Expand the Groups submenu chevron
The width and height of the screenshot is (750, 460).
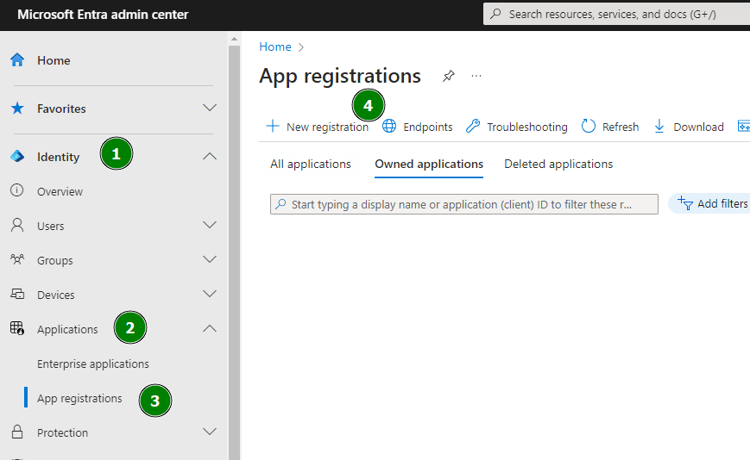click(x=210, y=259)
